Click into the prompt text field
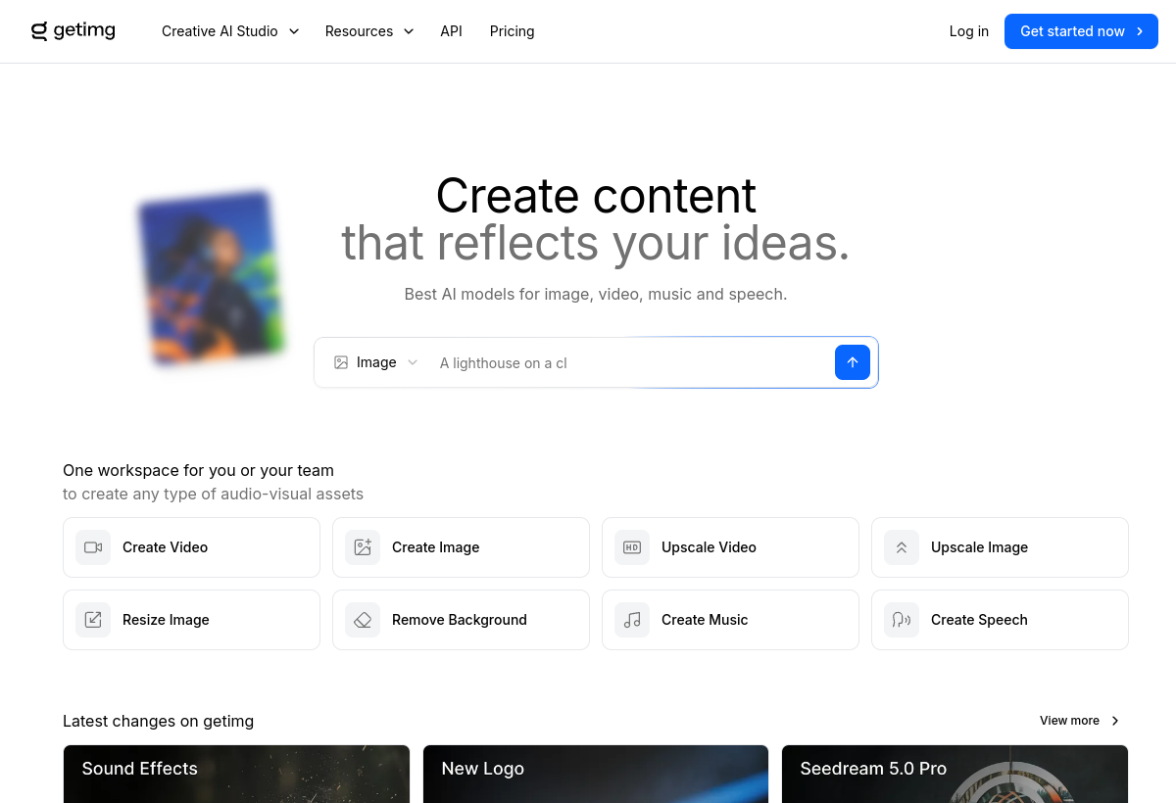Viewport: 1176px width, 803px height. (x=630, y=362)
